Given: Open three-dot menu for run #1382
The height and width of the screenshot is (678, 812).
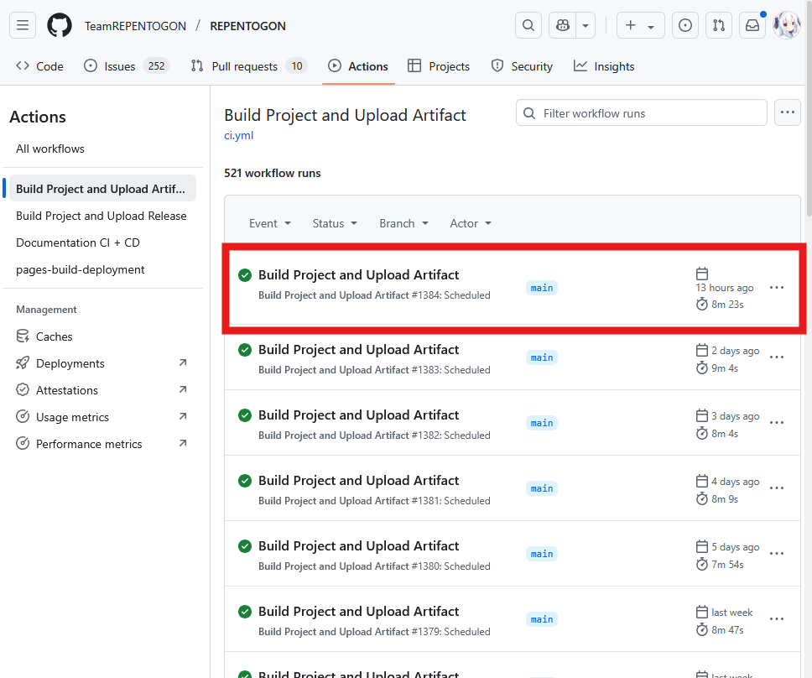Looking at the screenshot, I should [776, 423].
